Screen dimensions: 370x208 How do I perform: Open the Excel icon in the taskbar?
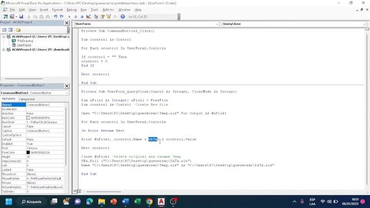[x=138, y=202]
